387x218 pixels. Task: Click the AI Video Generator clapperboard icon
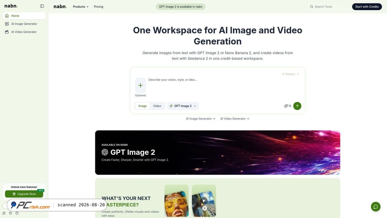7,32
